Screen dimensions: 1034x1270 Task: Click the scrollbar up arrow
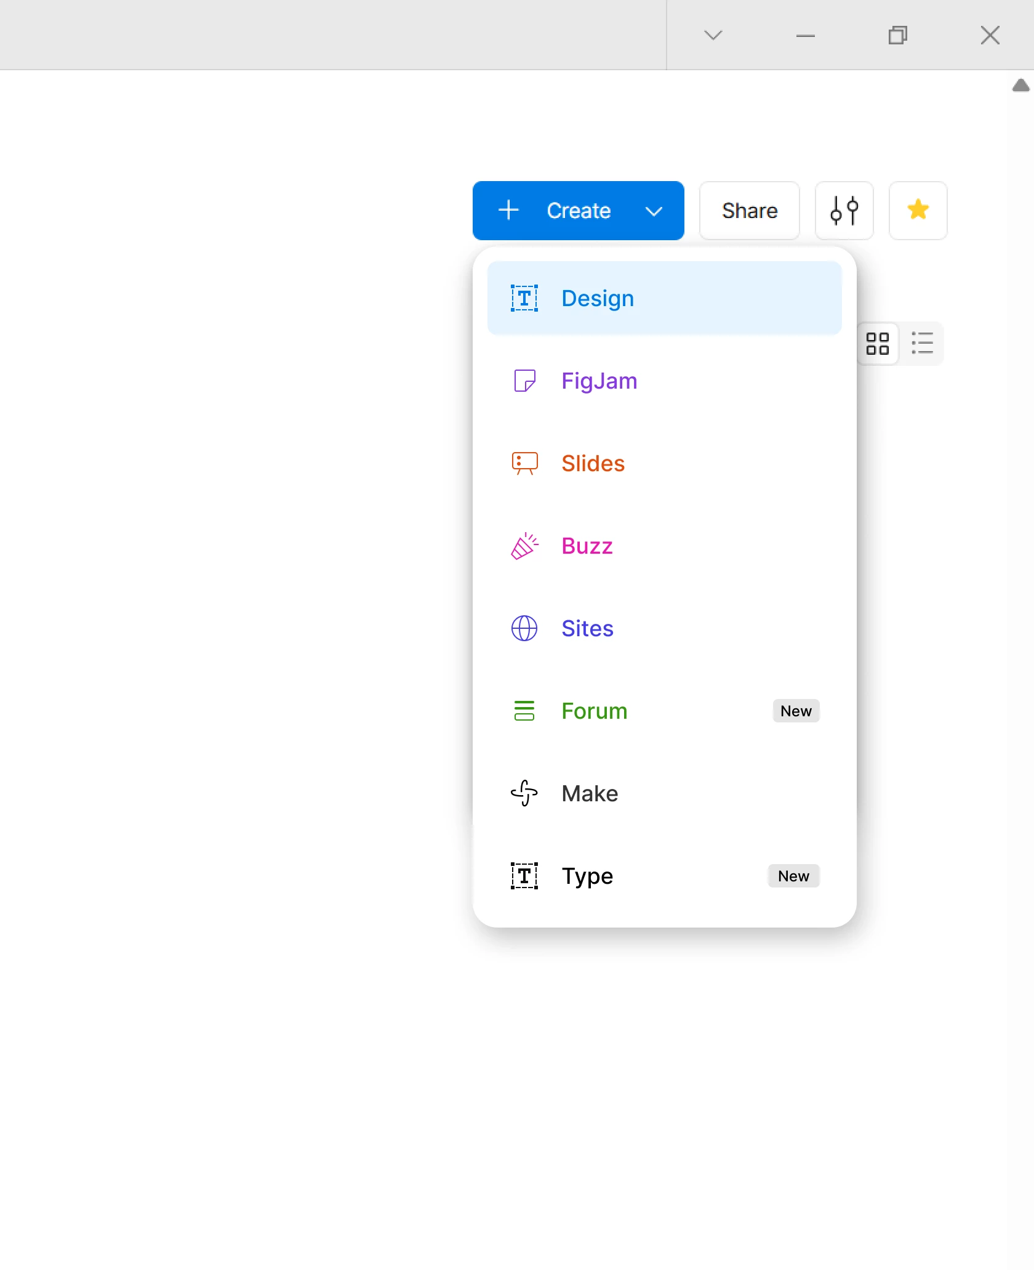[1021, 85]
